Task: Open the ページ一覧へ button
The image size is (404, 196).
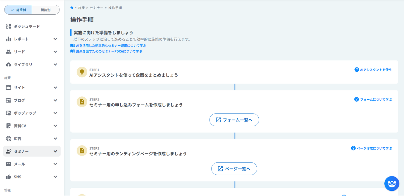Action: [x=234, y=169]
